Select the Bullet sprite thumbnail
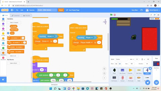 pos(139,79)
